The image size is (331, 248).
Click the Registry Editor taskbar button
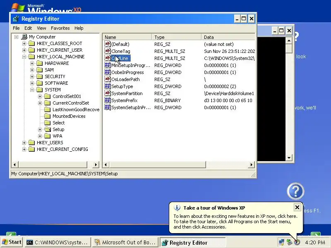pos(192,243)
